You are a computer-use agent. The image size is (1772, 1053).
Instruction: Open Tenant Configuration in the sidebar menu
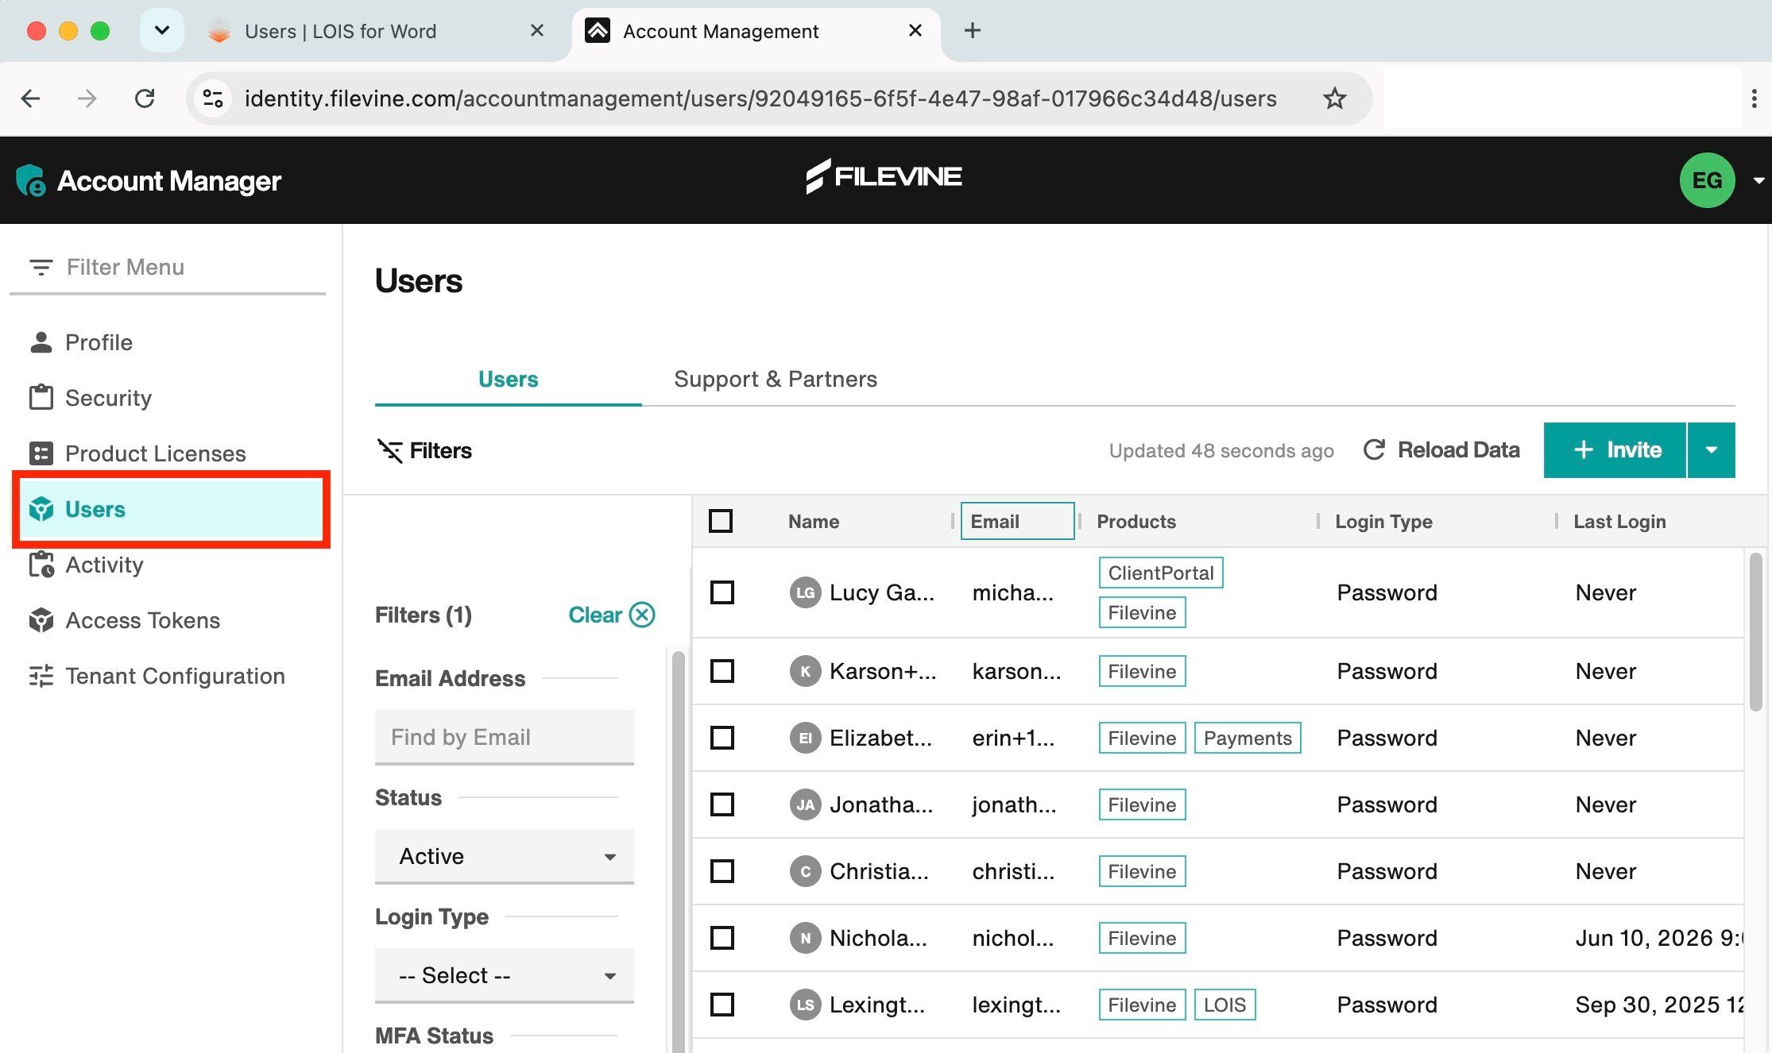175,676
